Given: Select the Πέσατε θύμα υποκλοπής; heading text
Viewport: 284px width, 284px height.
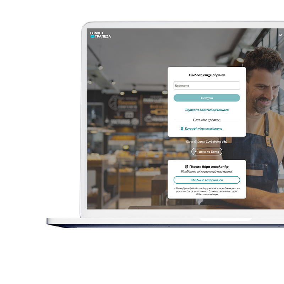Looking at the screenshot, I should [209, 166].
